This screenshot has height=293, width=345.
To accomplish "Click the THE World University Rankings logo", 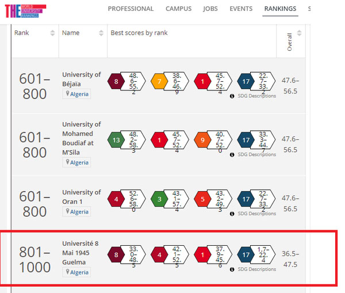I will tap(25, 11).
